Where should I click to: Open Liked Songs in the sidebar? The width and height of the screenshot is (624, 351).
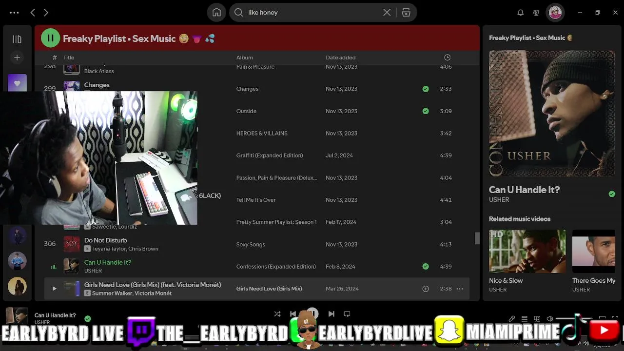(17, 83)
